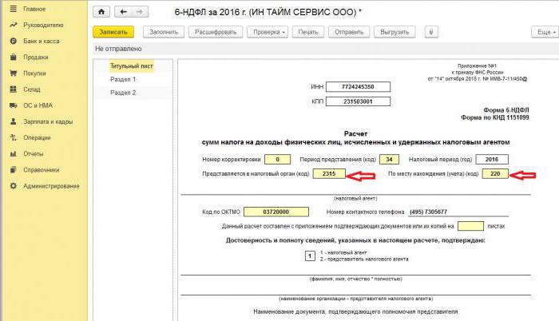
Task: Open Зарплата и кадры section
Action: click(48, 121)
